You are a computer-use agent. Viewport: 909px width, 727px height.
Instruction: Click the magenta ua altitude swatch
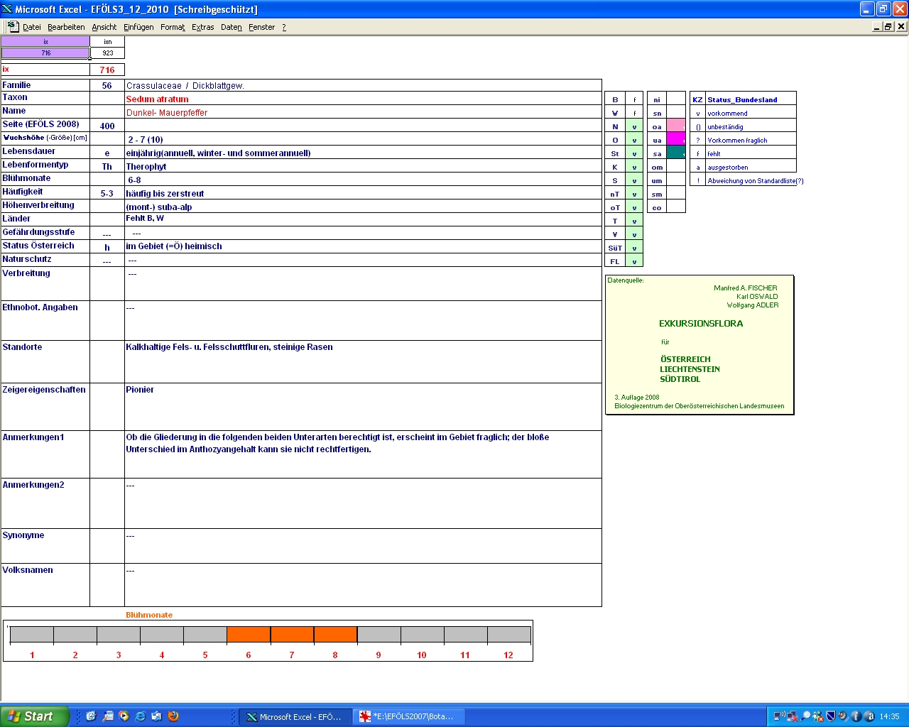(676, 139)
